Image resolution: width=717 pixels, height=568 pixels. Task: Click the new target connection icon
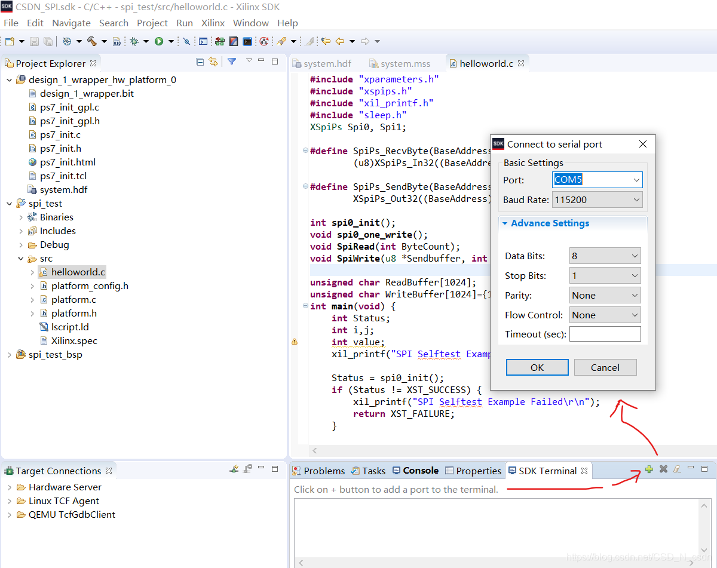pos(234,469)
